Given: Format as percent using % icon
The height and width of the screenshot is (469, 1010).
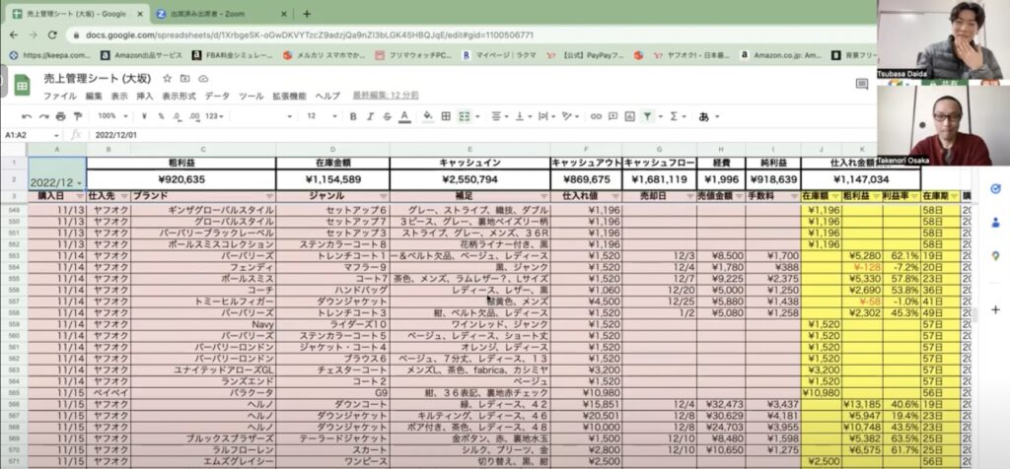Looking at the screenshot, I should [161, 116].
